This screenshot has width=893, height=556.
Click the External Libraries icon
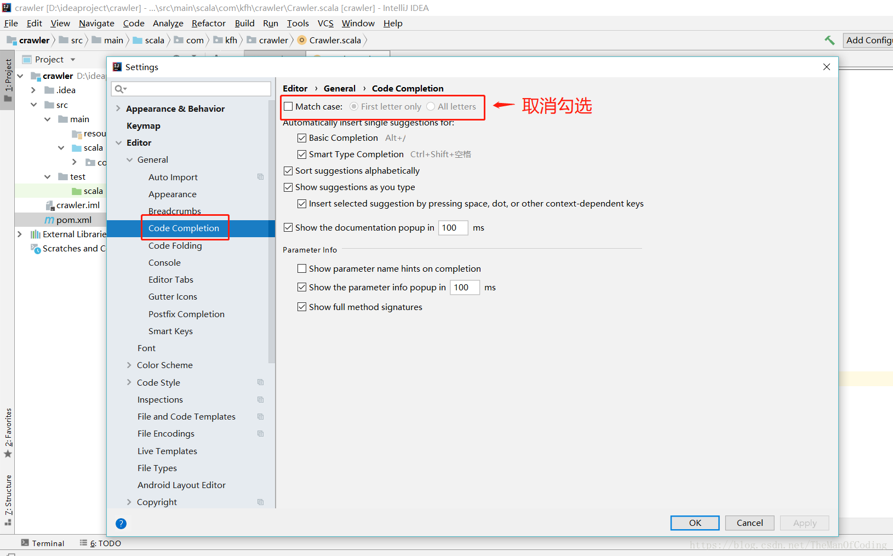(36, 234)
